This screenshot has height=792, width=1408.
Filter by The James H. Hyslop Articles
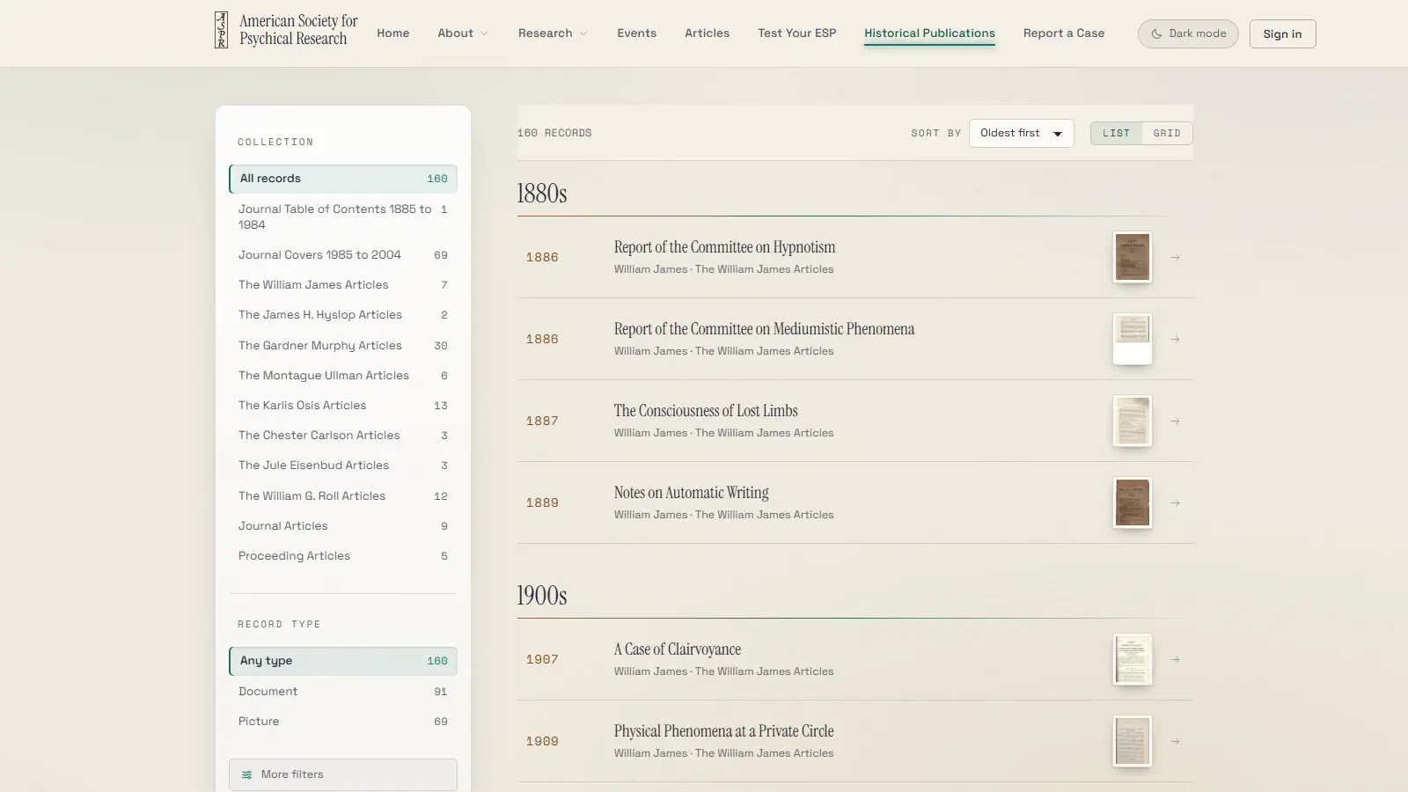point(343,315)
